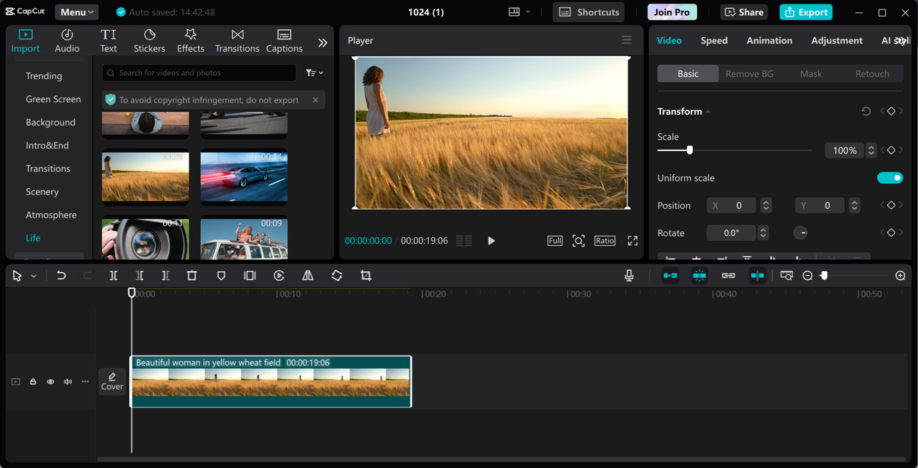Image resolution: width=918 pixels, height=468 pixels.
Task: Open the Cover edit button on timeline
Action: [112, 381]
